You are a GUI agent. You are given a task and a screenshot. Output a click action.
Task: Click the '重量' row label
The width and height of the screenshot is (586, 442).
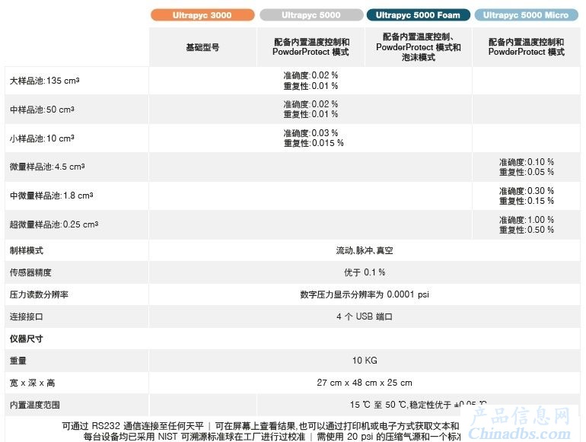click(x=18, y=361)
